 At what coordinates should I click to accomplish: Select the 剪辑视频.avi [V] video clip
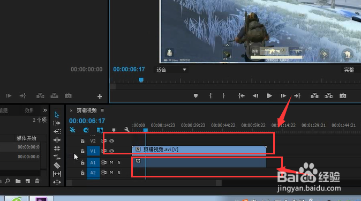(199, 150)
